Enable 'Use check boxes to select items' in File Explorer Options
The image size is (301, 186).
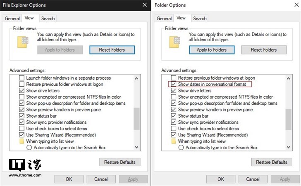[x=21, y=128]
